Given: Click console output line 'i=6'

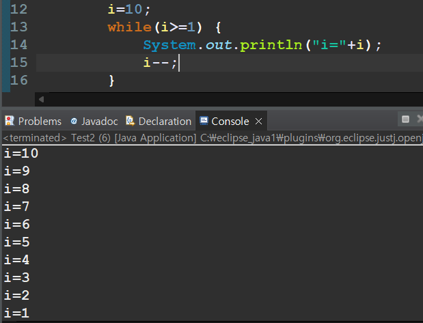Looking at the screenshot, I should click(x=16, y=225).
